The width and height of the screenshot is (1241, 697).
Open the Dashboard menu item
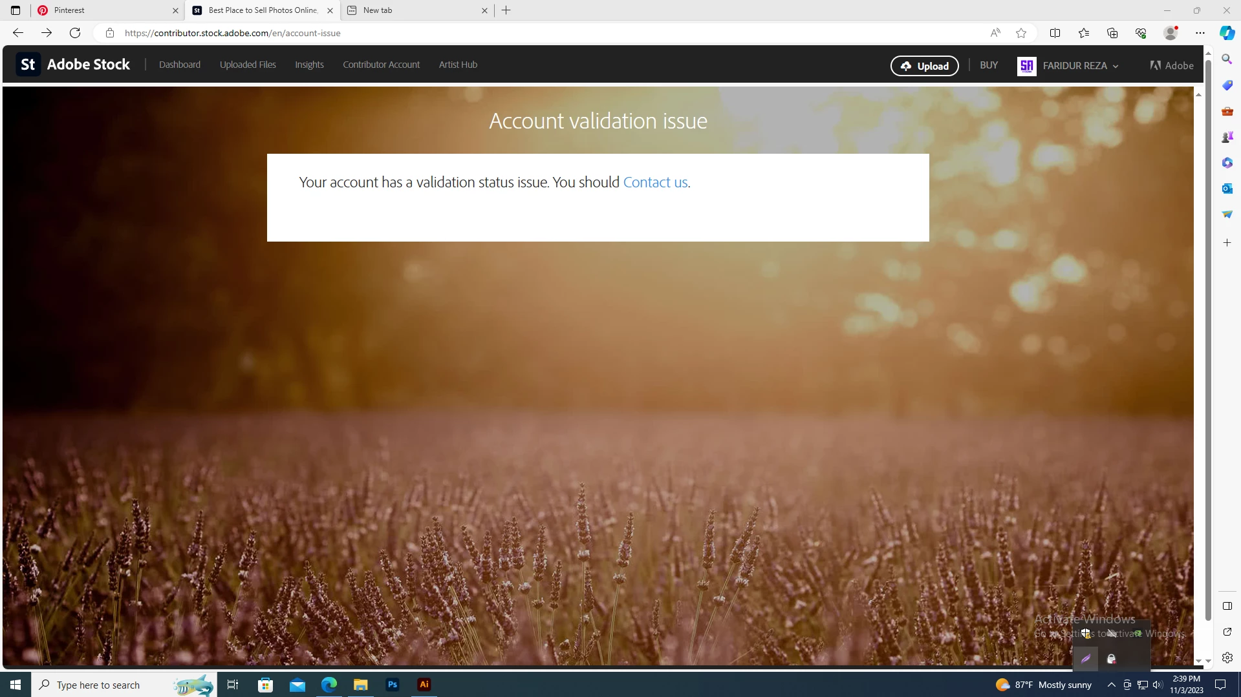click(x=180, y=65)
